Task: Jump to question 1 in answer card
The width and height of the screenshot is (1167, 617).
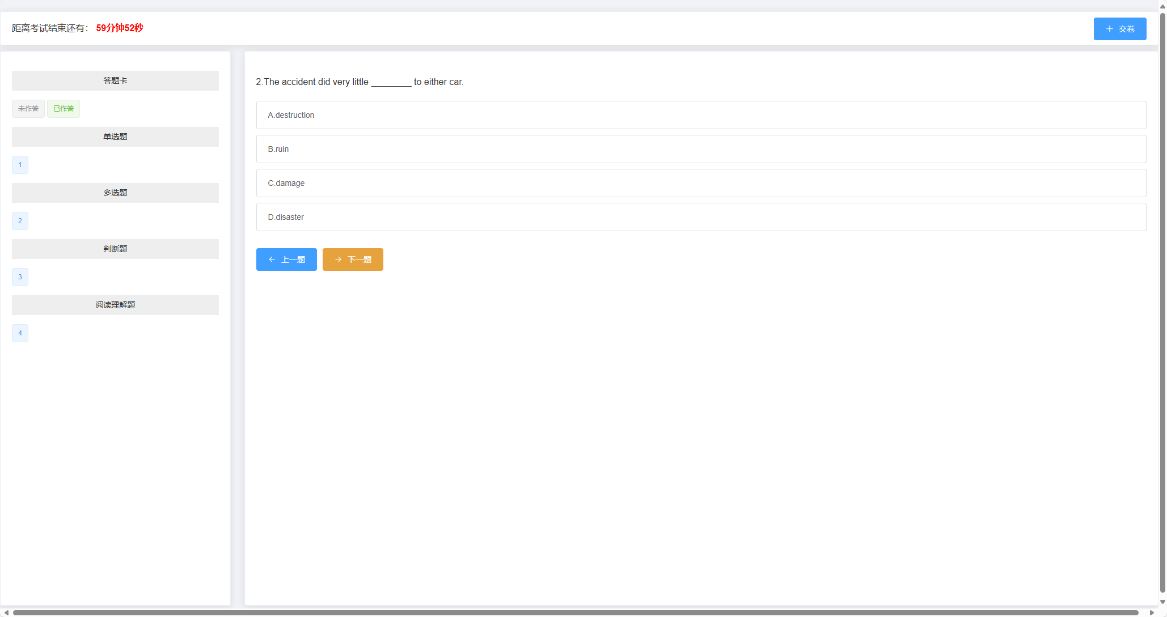Action: click(20, 165)
